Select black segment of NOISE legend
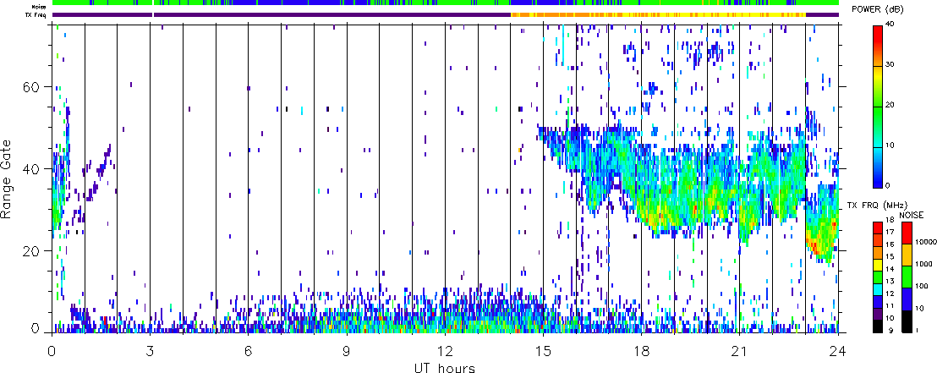 click(x=907, y=321)
